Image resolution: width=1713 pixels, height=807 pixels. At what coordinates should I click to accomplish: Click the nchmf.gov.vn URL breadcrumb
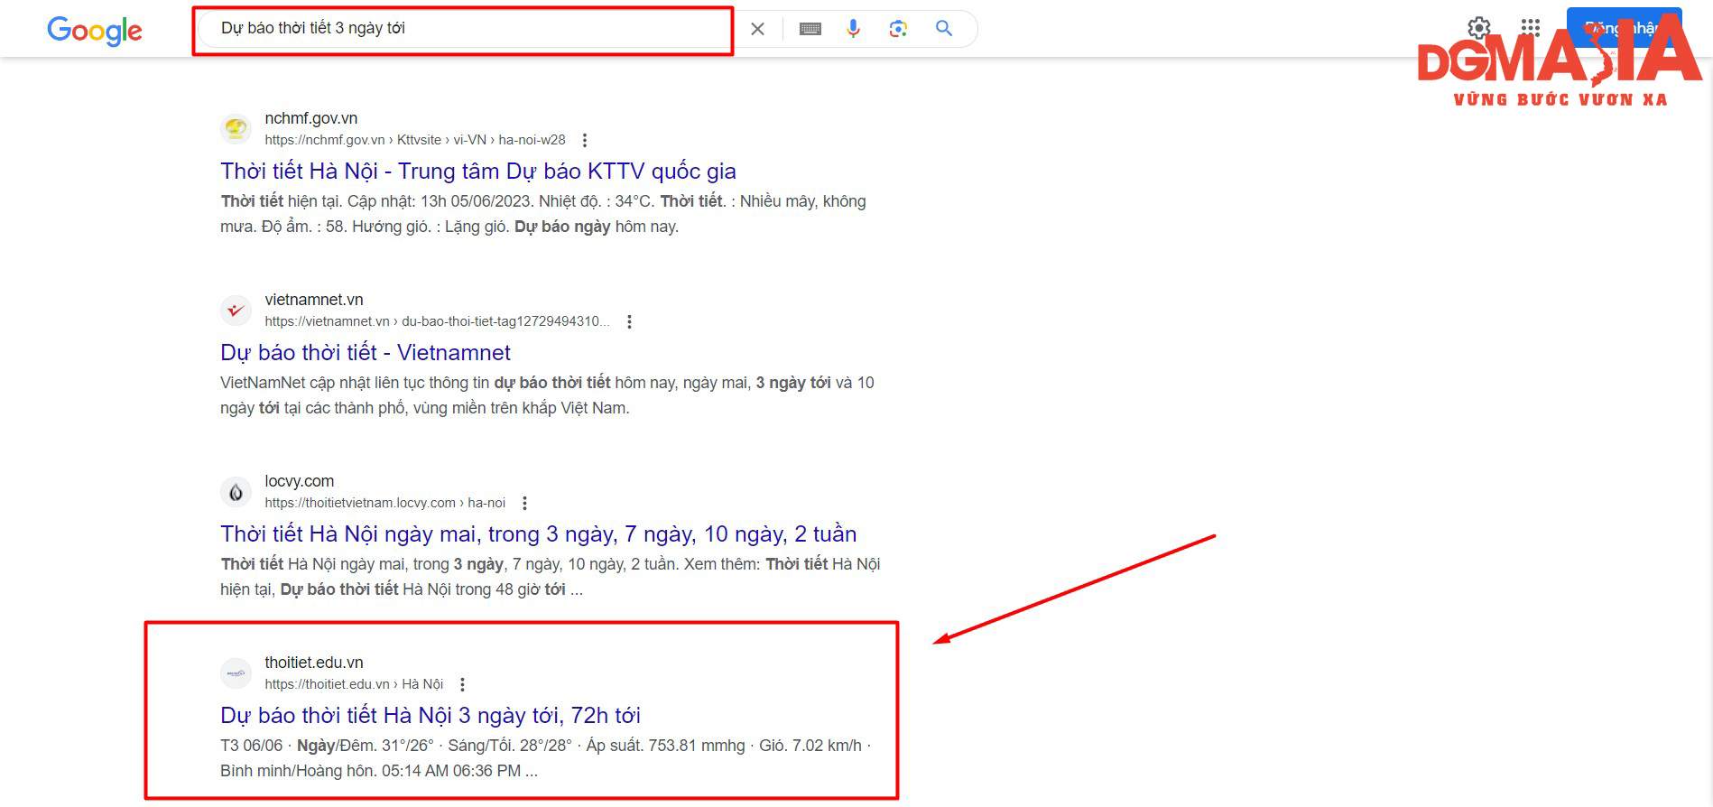pos(415,140)
